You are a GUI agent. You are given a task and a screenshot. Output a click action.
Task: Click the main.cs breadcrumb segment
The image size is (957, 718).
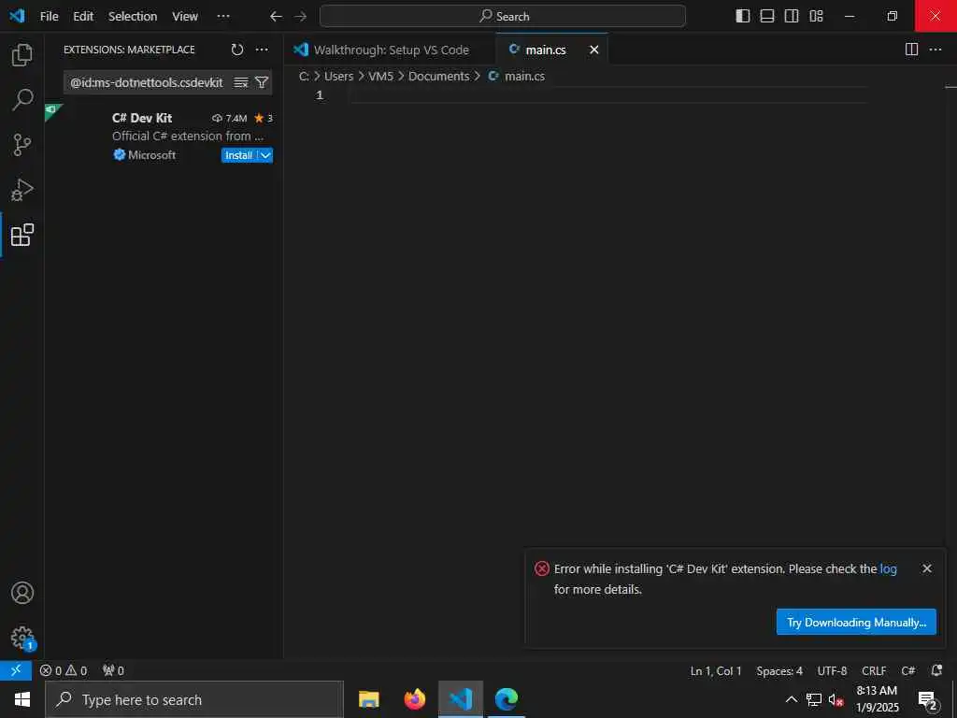click(524, 77)
